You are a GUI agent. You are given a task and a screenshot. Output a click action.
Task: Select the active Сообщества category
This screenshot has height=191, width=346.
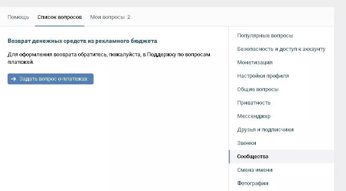[282, 157]
